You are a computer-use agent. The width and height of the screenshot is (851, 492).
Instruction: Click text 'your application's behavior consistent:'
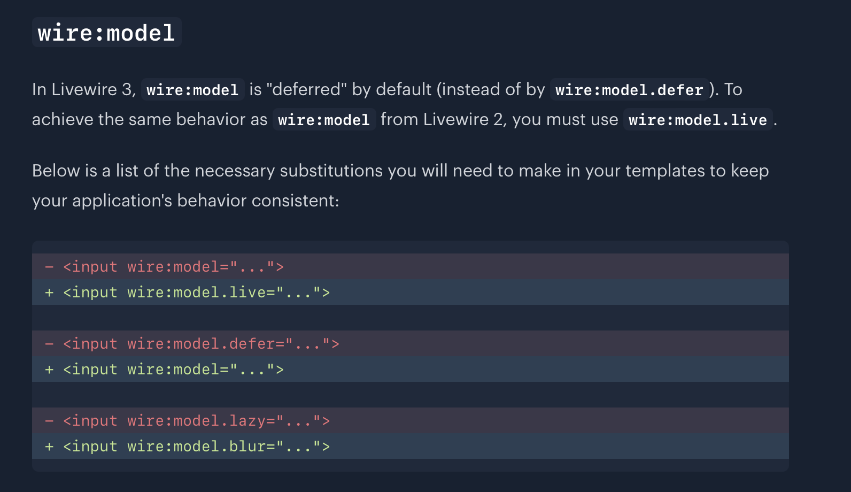185,201
